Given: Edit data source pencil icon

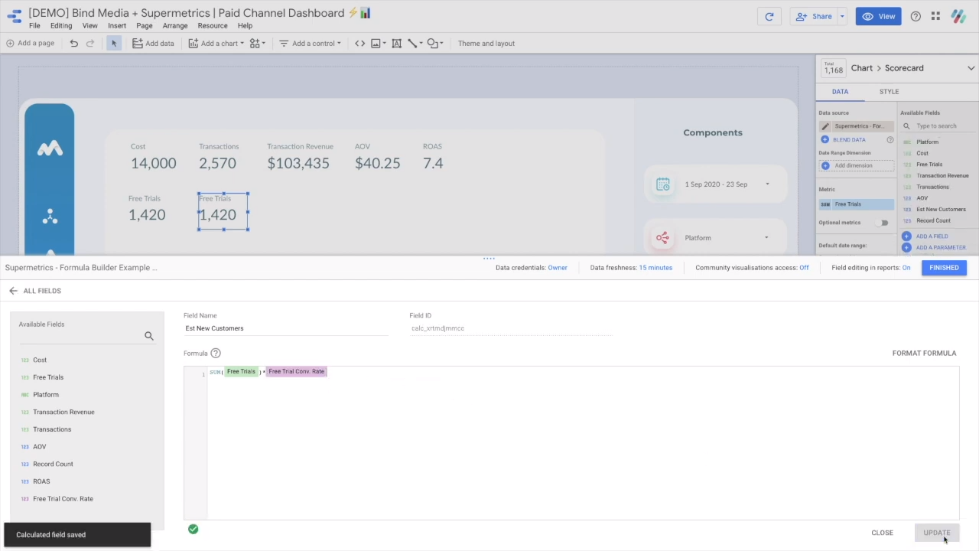Looking at the screenshot, I should 825,126.
